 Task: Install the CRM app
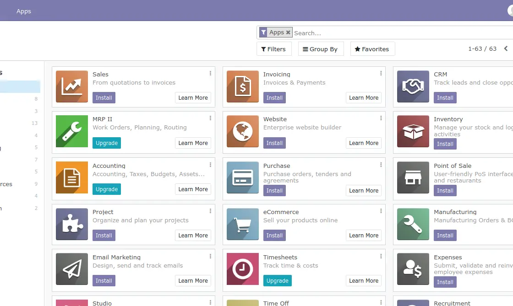[445, 97]
